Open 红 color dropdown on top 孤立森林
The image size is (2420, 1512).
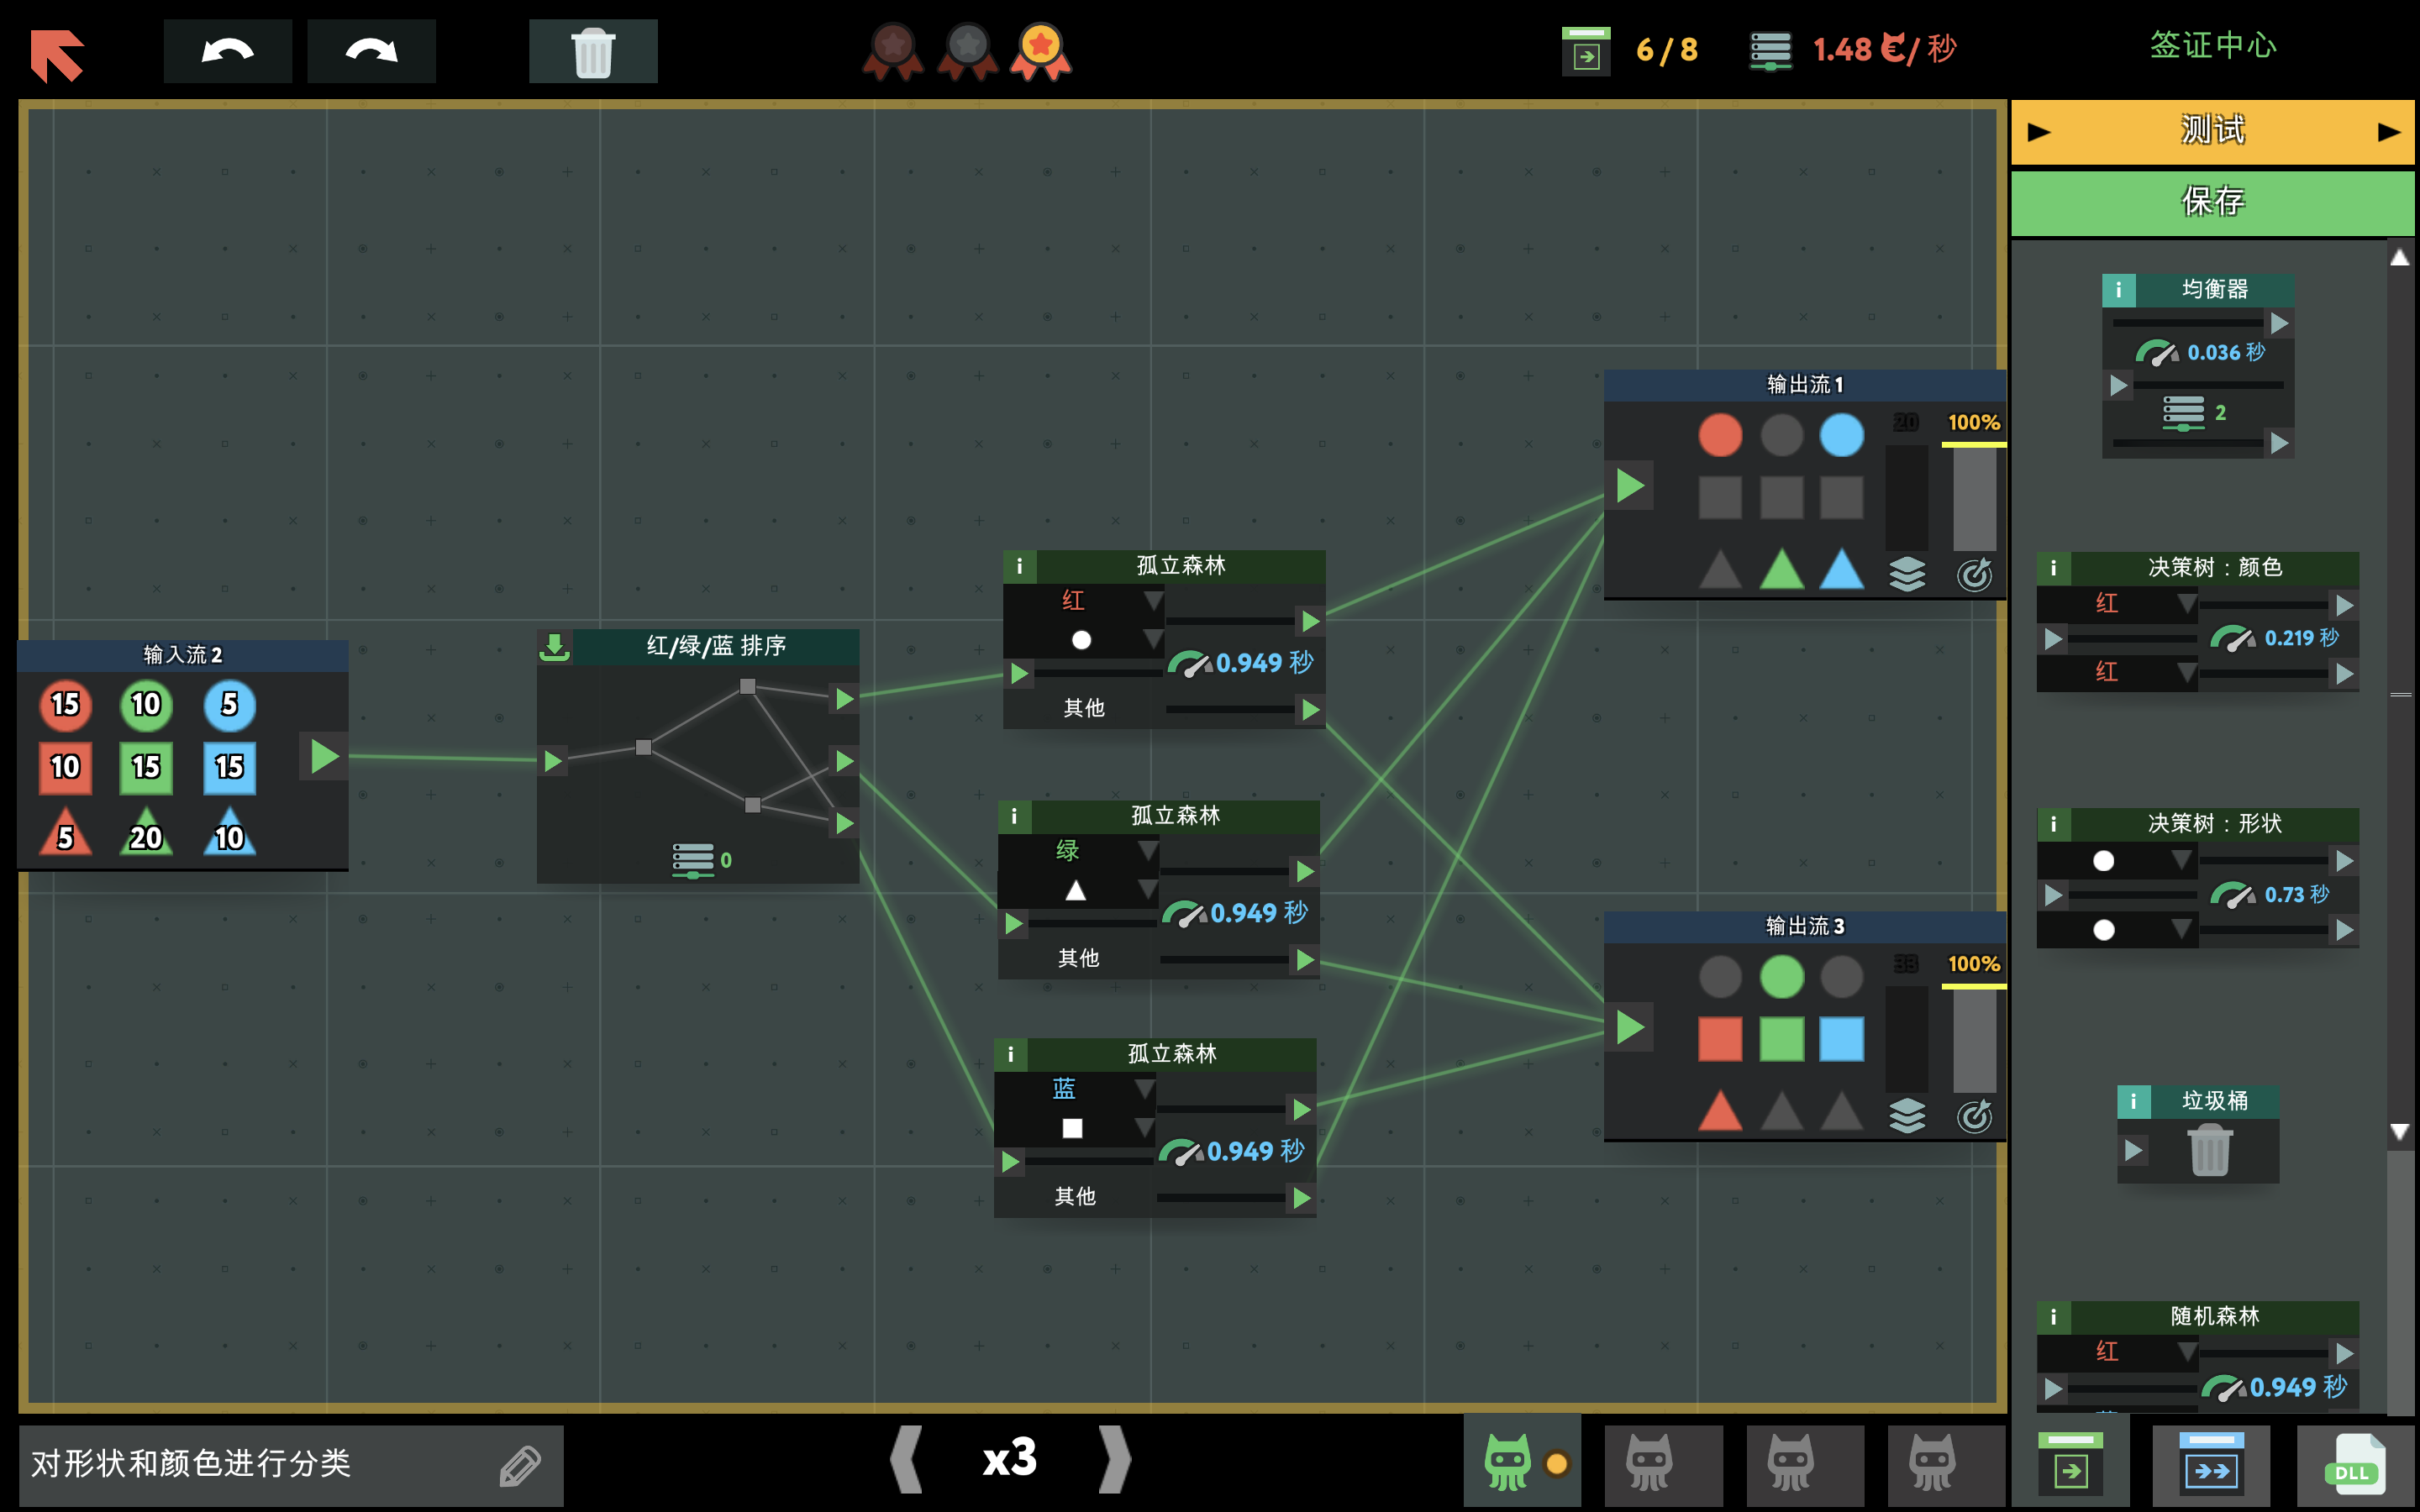(x=1152, y=601)
